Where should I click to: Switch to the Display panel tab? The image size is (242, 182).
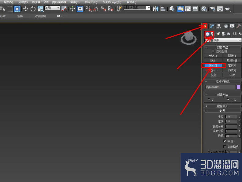pyautogui.click(x=232, y=26)
